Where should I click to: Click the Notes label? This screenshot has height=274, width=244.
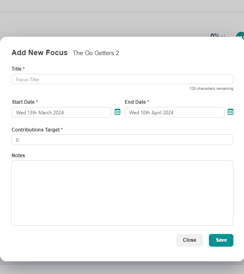click(x=18, y=155)
